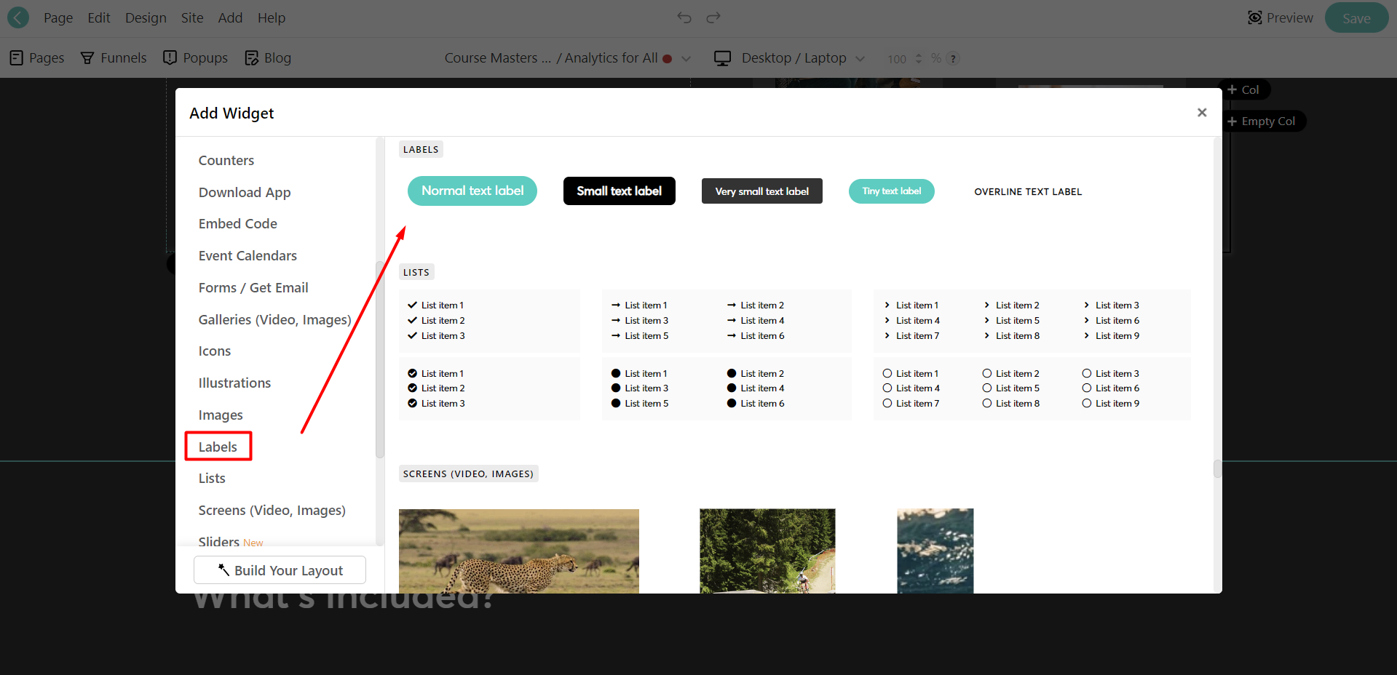Click the green back arrow to exit editor

(x=17, y=17)
